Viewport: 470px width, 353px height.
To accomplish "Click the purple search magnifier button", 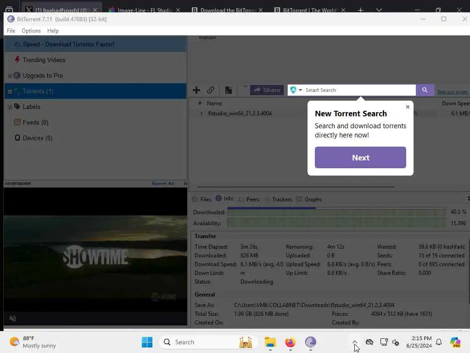I will tap(425, 90).
